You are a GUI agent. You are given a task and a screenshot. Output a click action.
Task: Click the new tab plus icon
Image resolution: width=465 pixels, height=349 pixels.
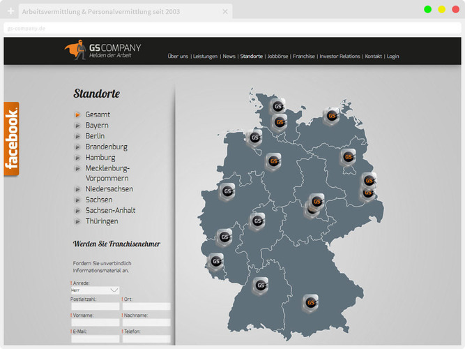pyautogui.click(x=10, y=12)
